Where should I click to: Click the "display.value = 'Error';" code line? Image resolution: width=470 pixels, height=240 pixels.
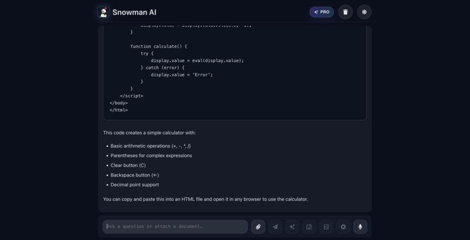[182, 75]
